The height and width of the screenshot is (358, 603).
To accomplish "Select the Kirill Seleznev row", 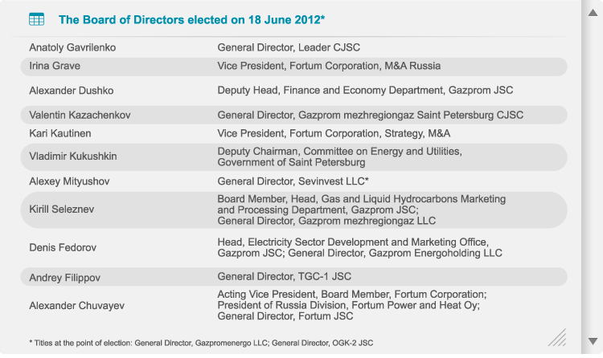I will pos(293,210).
